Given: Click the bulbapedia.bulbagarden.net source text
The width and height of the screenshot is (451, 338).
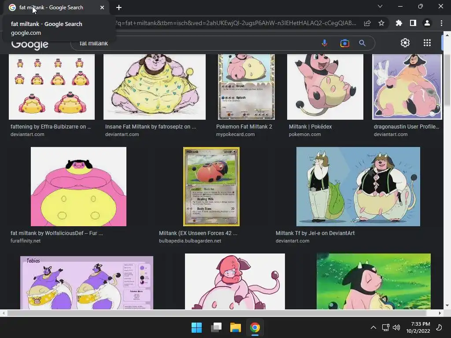Looking at the screenshot, I should tap(190, 241).
